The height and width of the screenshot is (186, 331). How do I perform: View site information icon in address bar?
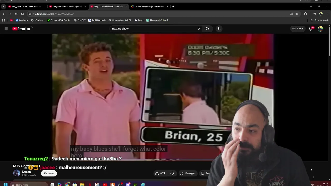(x=30, y=14)
